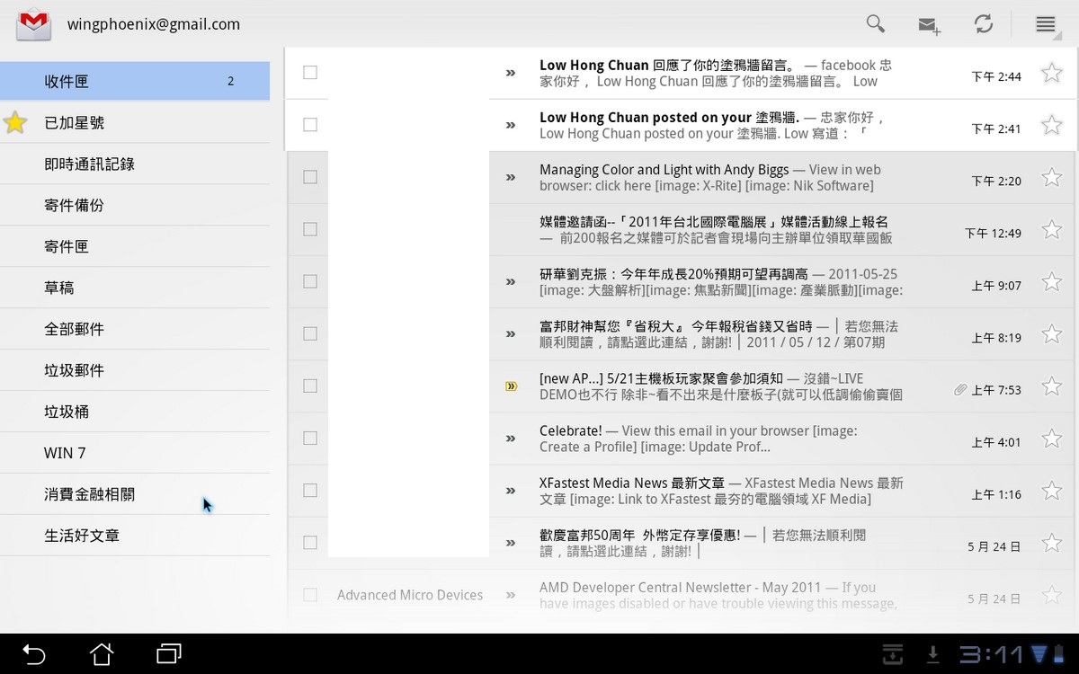The height and width of the screenshot is (674, 1079).
Task: Star the '5/21主機板玩家聚會參加須知' email
Action: point(1051,386)
